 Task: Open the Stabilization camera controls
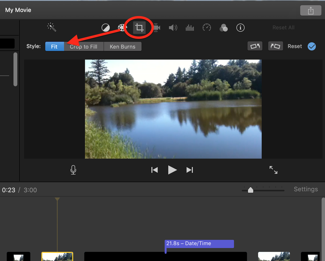(156, 28)
